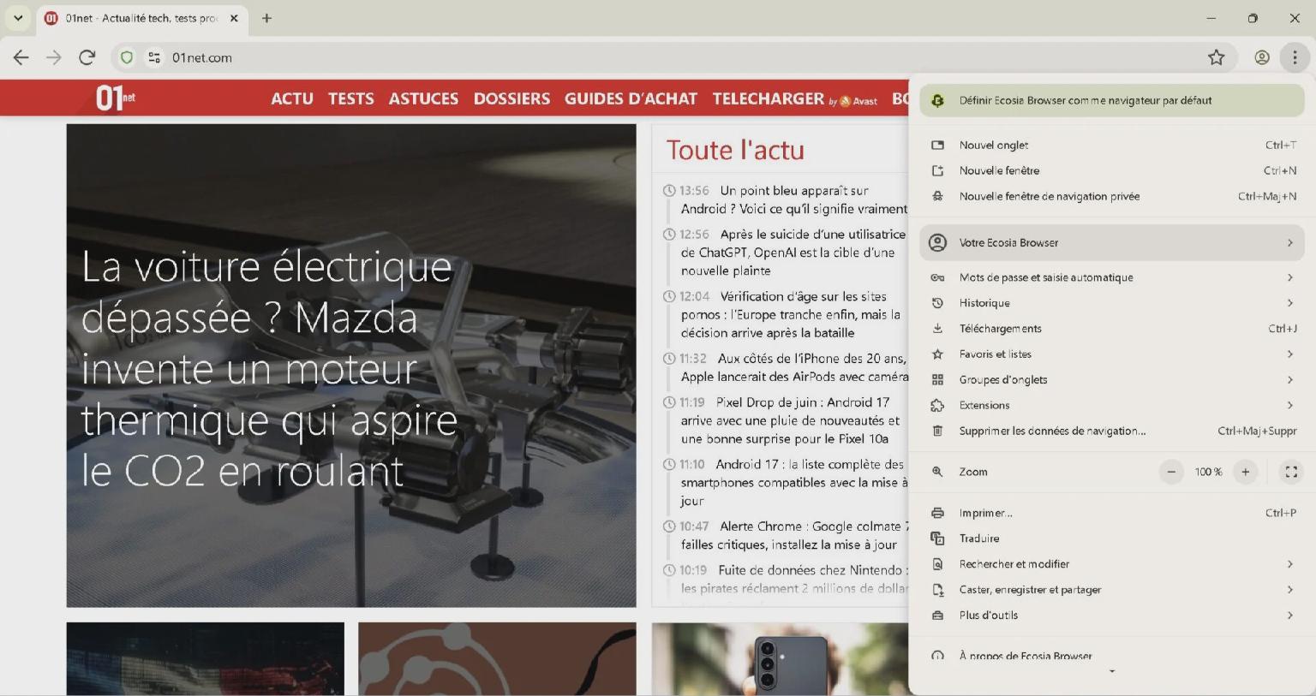Open the shield protection icon in address bar

(x=127, y=57)
